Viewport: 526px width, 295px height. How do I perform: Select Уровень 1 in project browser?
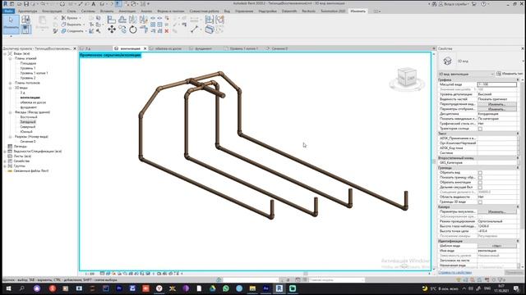[x=27, y=68]
